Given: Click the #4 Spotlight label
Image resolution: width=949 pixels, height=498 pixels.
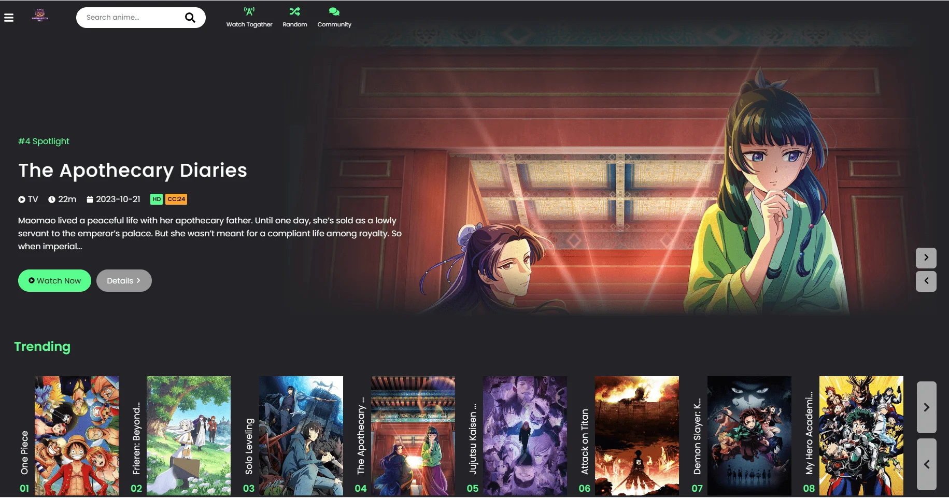Looking at the screenshot, I should click(44, 141).
